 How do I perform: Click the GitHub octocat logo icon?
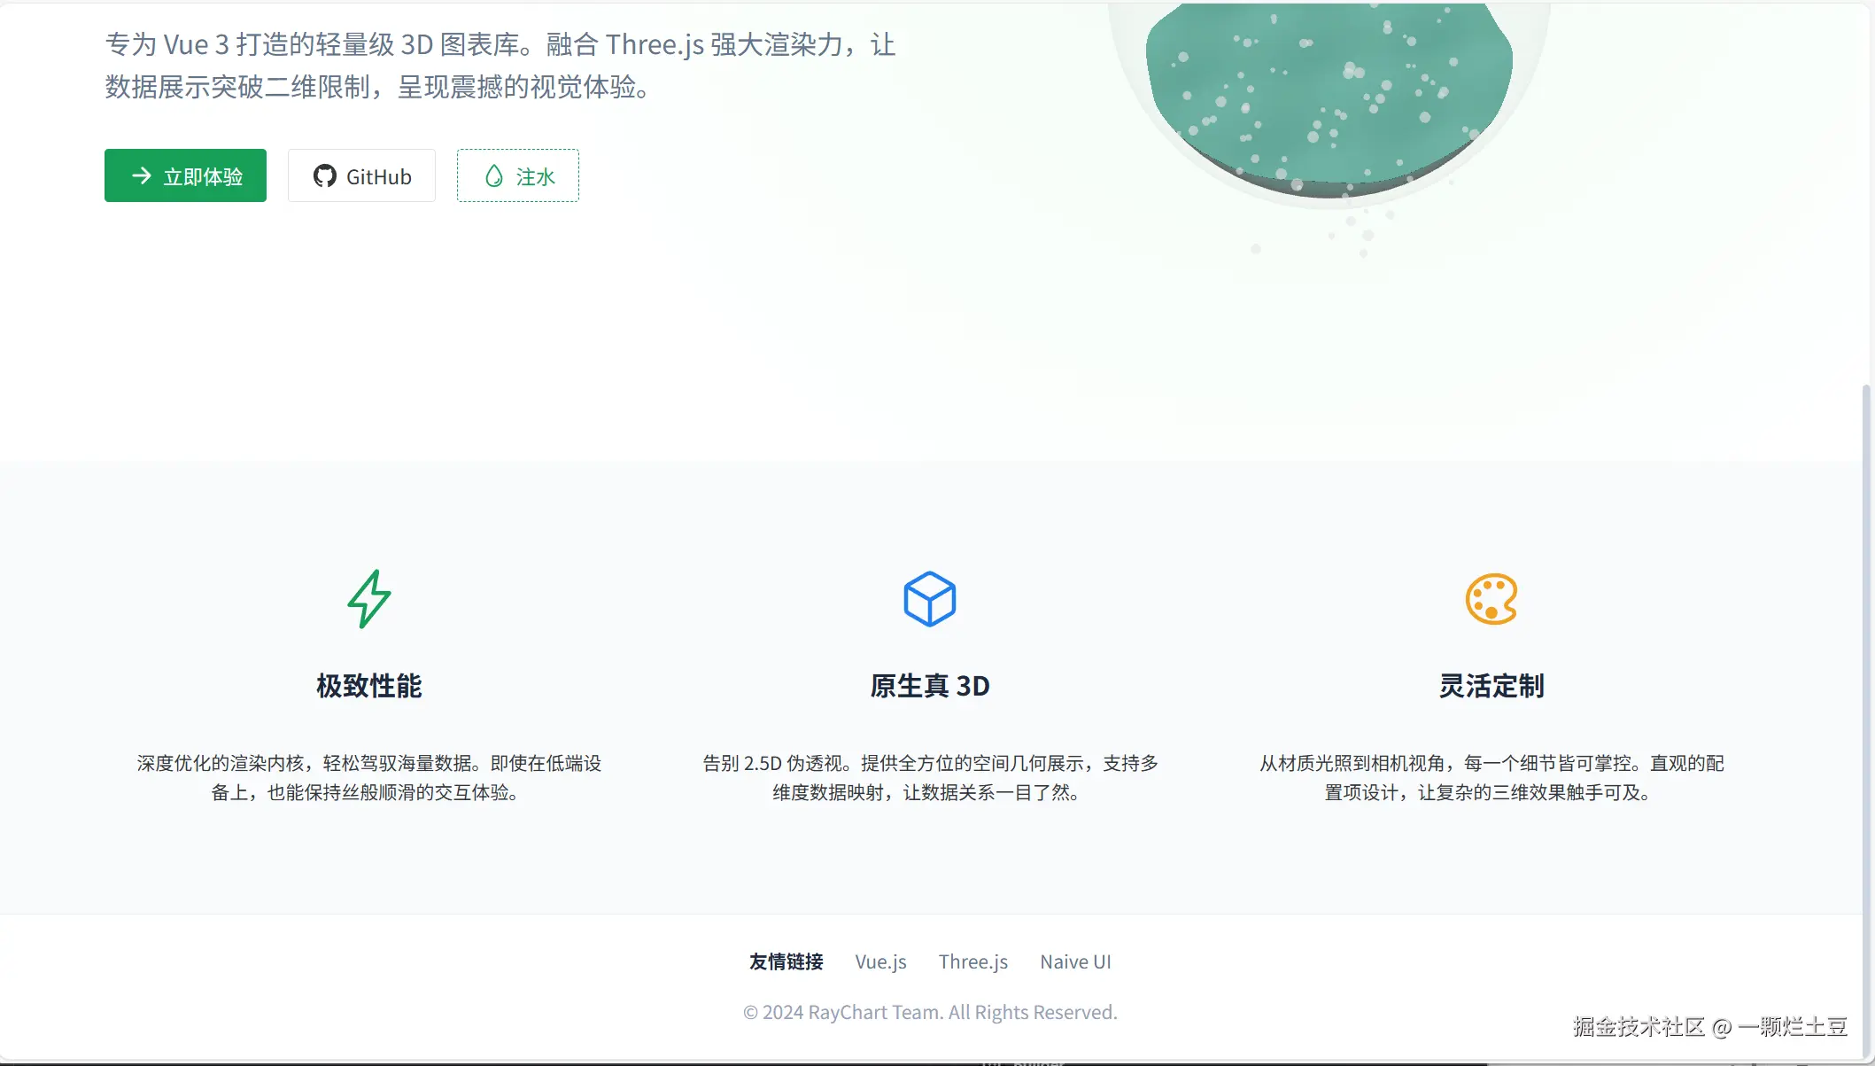coord(325,175)
